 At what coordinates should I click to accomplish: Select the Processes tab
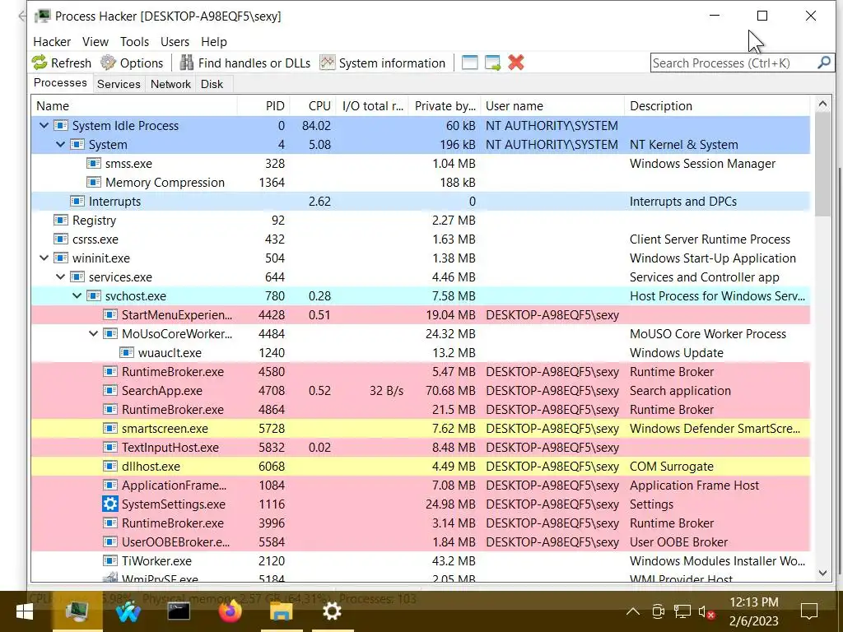[60, 83]
